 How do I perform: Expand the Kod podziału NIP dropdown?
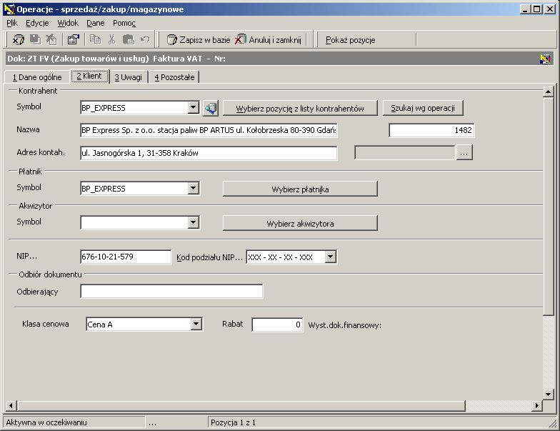tap(330, 257)
